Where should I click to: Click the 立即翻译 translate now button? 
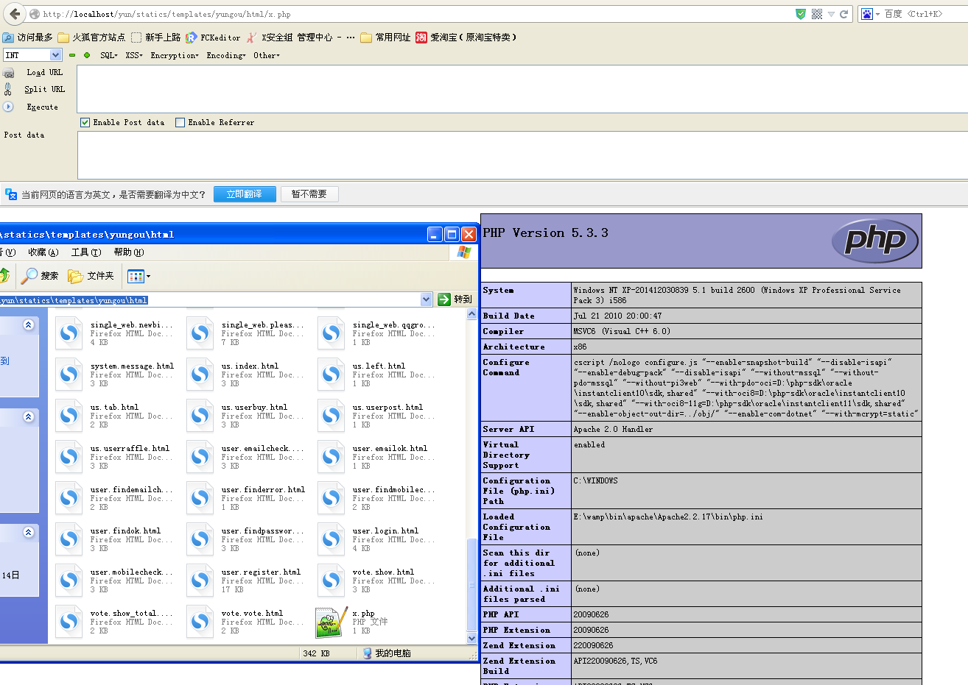click(245, 194)
